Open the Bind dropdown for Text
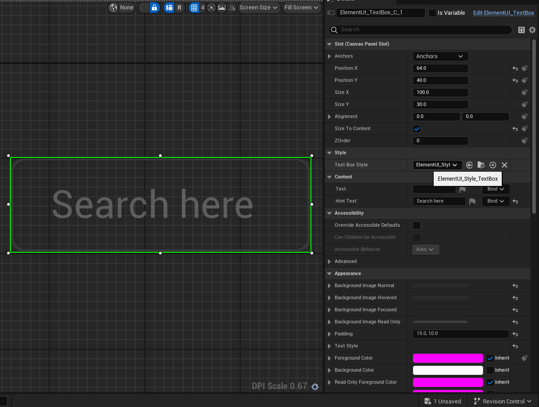539x407 pixels. click(x=496, y=189)
